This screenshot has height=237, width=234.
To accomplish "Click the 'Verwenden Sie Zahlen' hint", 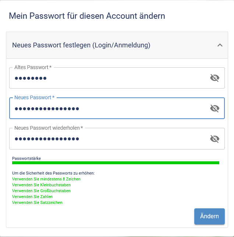I will (x=32, y=197).
